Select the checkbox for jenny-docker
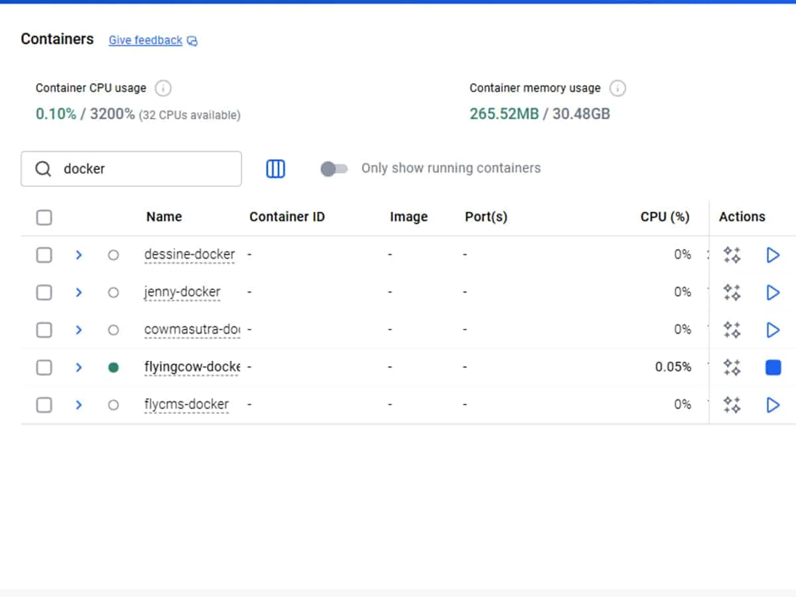The image size is (796, 597). [44, 293]
